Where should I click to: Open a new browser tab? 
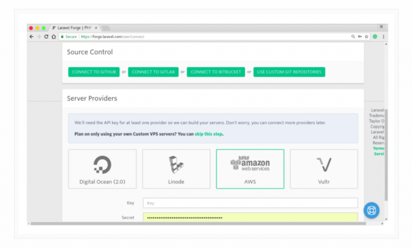point(106,28)
